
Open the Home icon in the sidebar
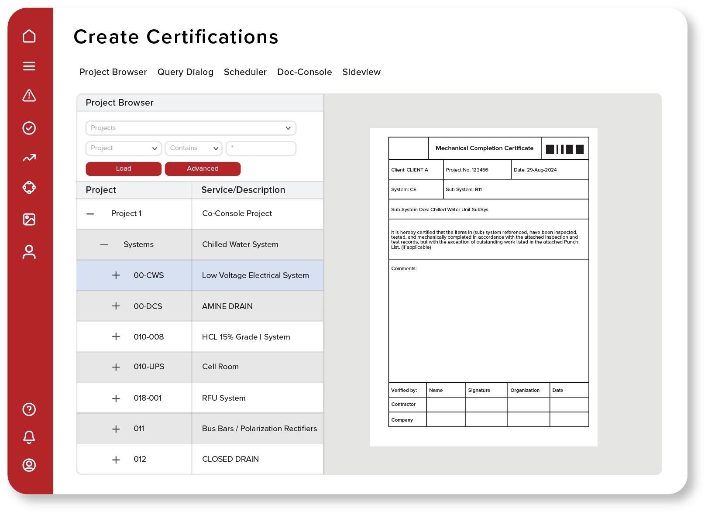29,36
